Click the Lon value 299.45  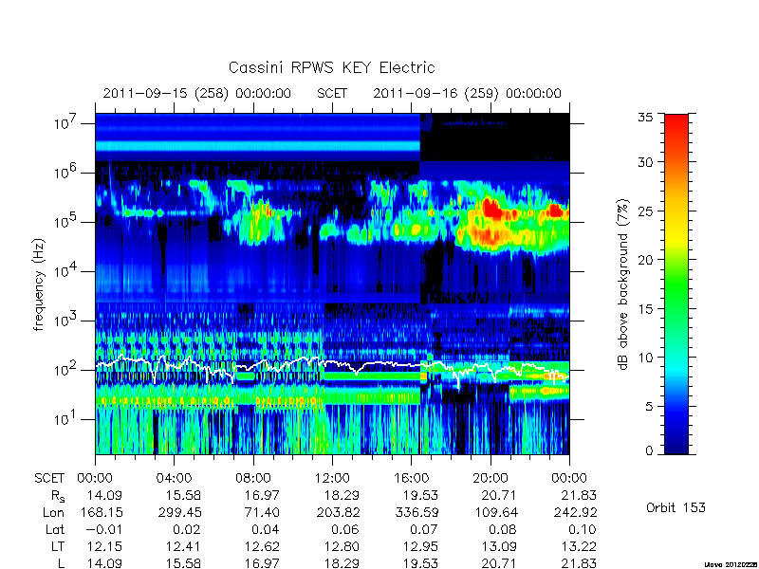click(180, 512)
